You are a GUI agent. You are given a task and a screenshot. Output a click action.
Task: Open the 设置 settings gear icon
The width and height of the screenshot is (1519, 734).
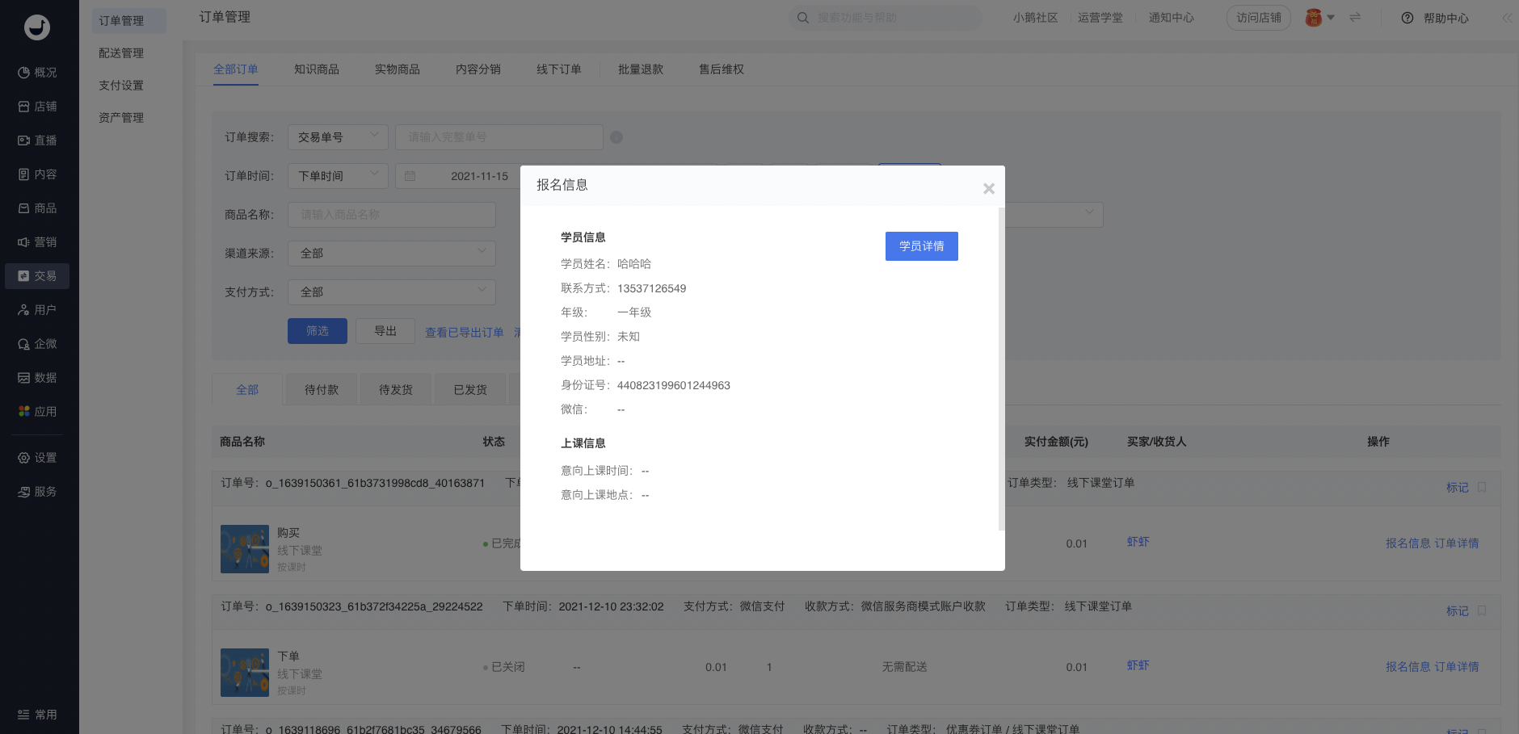tap(24, 458)
